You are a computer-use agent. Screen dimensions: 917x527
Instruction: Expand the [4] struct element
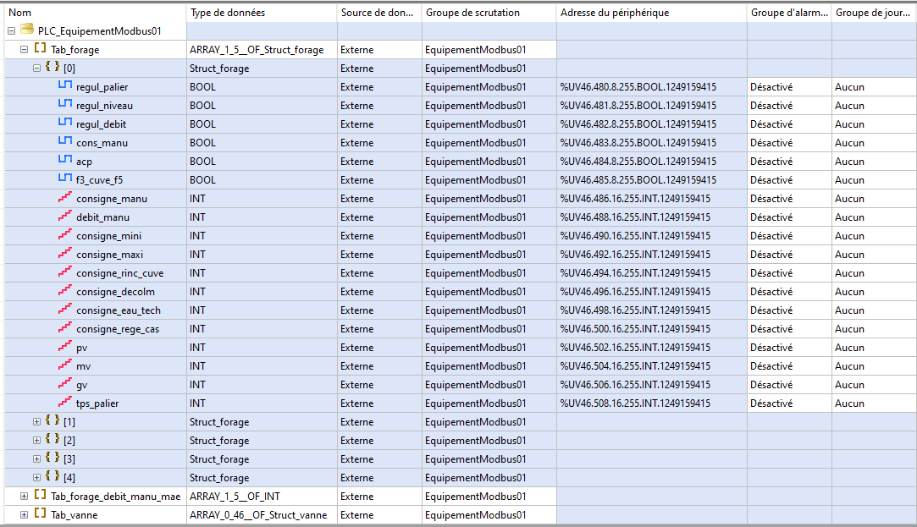tap(36, 477)
